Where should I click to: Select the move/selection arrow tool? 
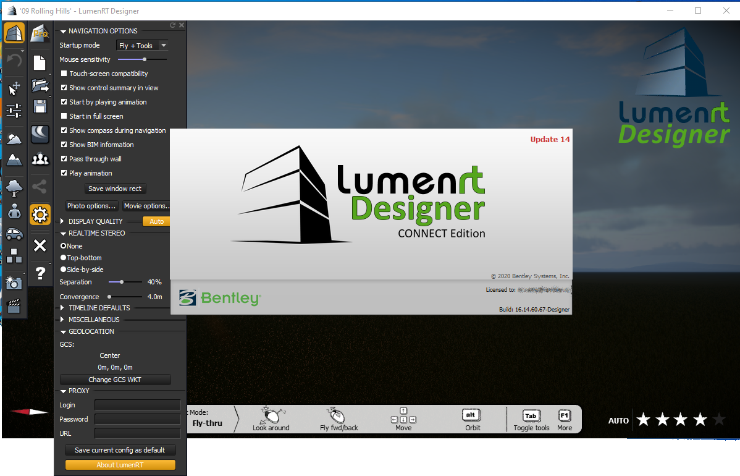tap(14, 88)
